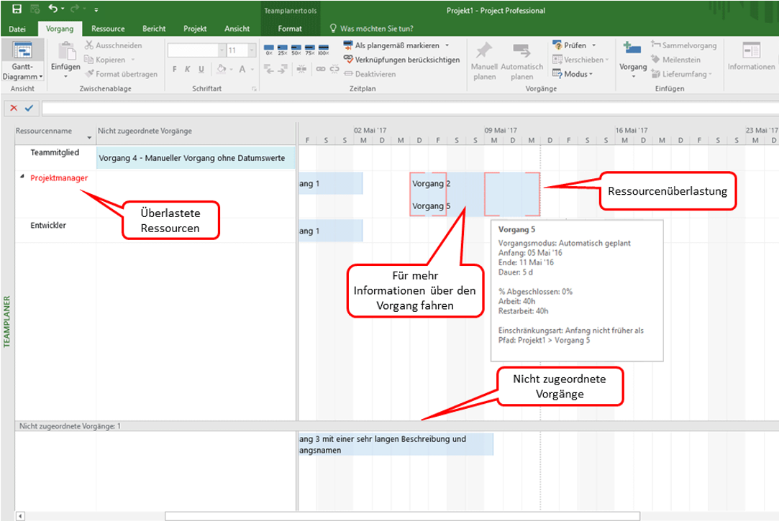The width and height of the screenshot is (779, 521).
Task: Cancel entry with the red X
Action: click(14, 108)
